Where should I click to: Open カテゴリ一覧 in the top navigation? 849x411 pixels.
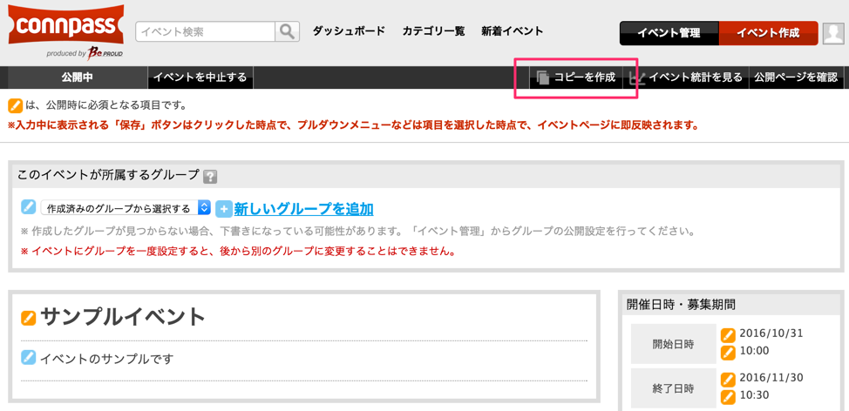point(433,31)
